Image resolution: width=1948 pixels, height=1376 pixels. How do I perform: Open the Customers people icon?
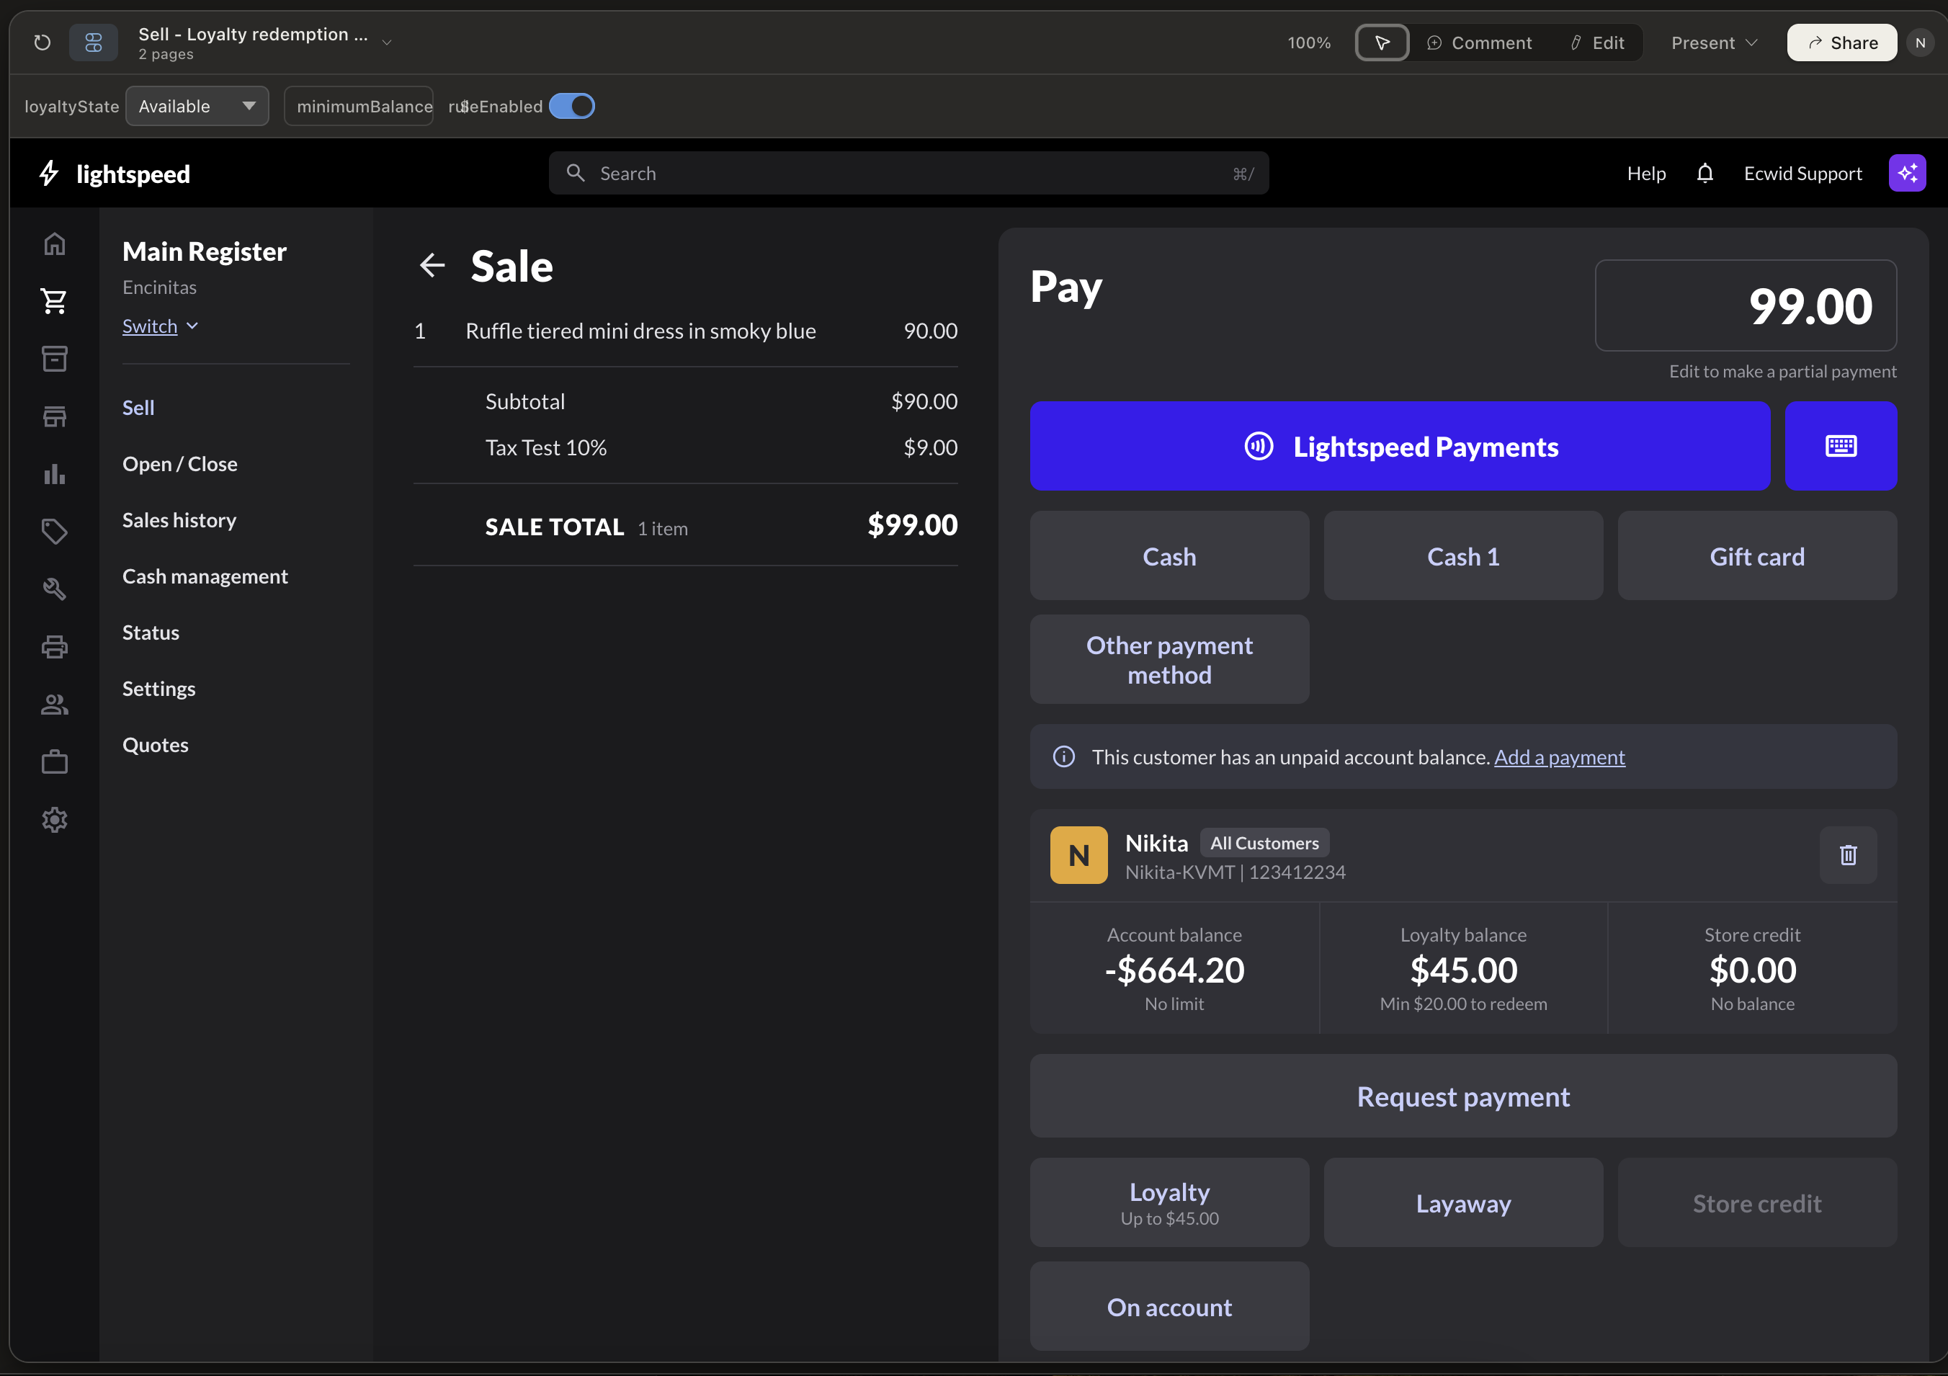pos(54,704)
